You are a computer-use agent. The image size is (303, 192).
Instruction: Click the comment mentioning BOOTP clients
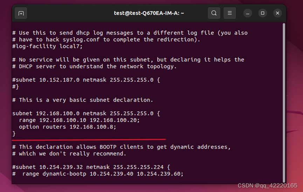point(122,147)
